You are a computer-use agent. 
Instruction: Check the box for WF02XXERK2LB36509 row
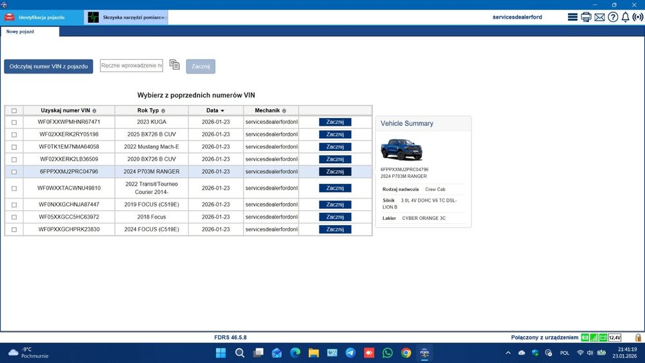tap(14, 159)
